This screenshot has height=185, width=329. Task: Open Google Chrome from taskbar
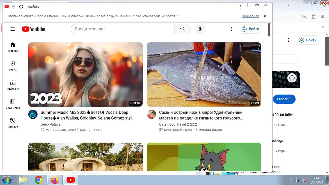(39, 180)
